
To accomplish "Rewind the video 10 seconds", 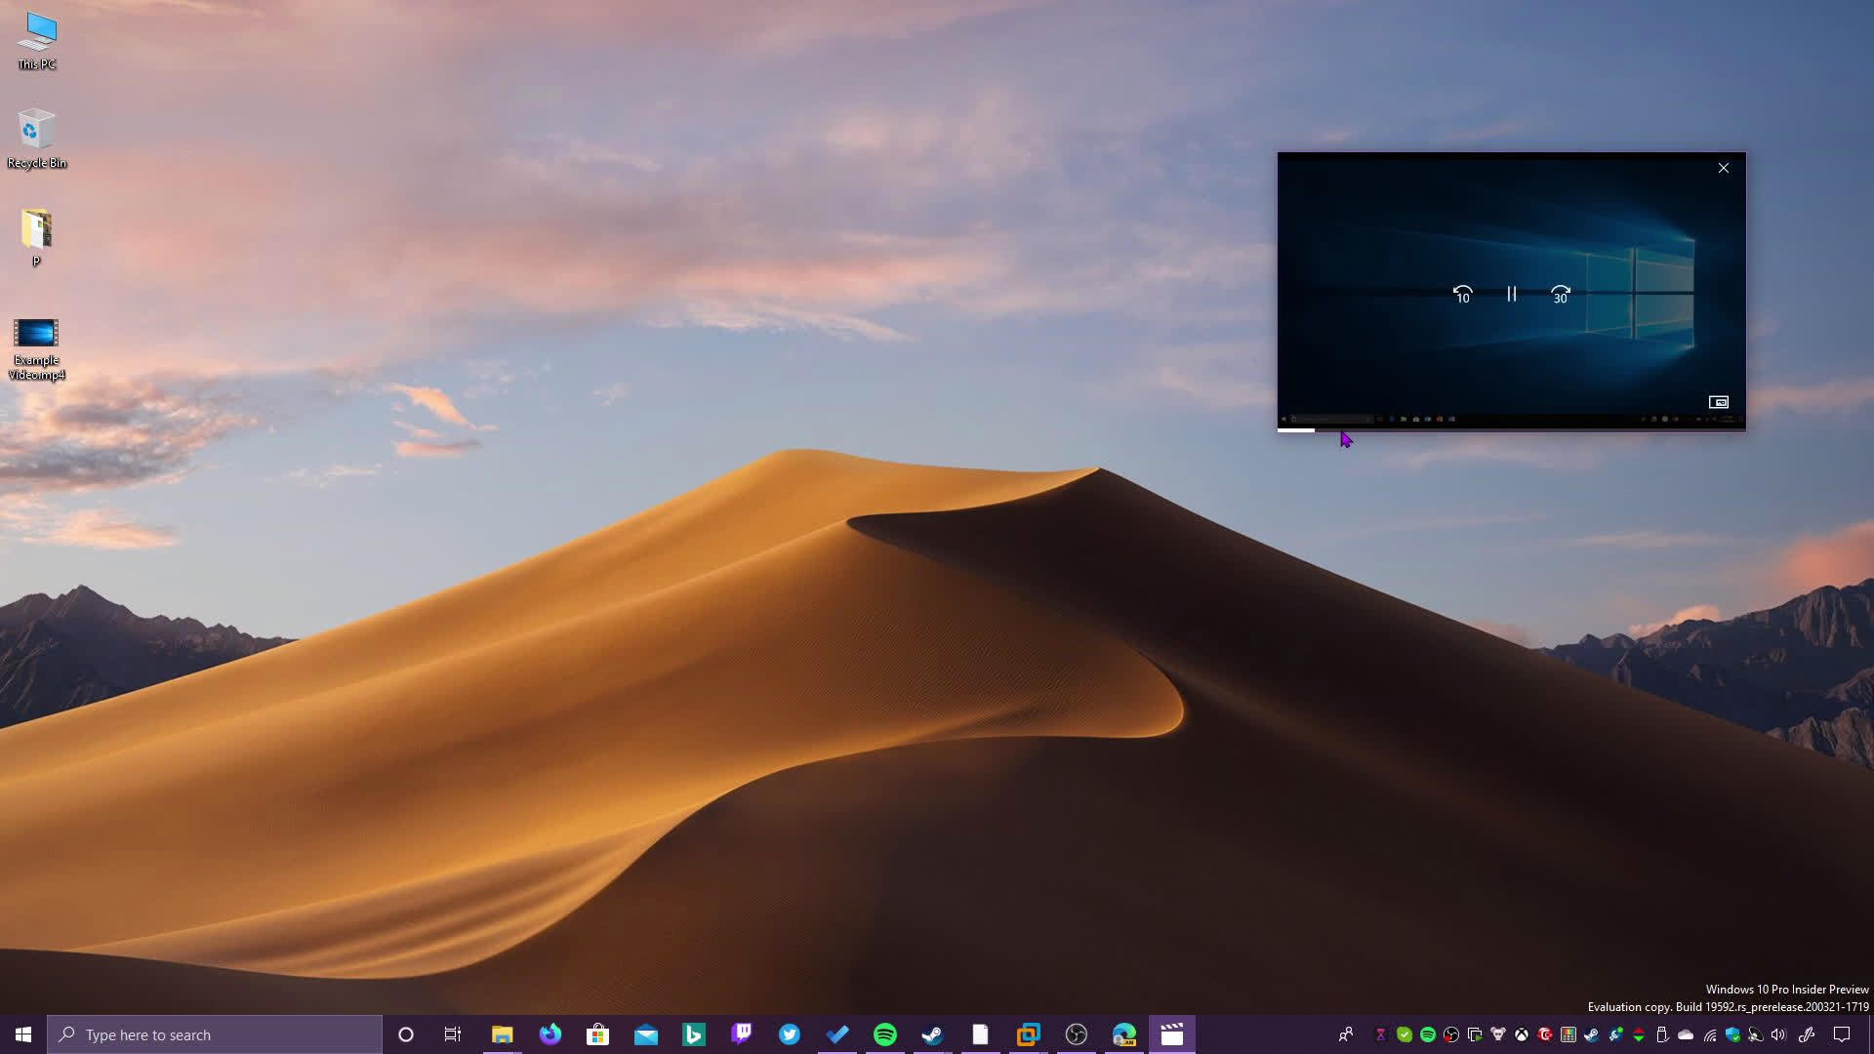I will click(x=1462, y=294).
